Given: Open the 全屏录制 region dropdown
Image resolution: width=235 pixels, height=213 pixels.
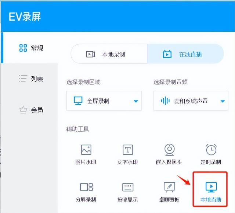Looking at the screenshot, I should click(104, 101).
